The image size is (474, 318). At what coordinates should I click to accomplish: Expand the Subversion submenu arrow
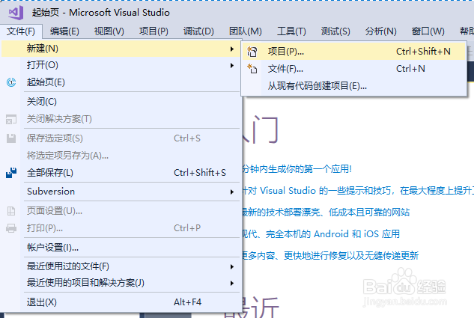232,192
